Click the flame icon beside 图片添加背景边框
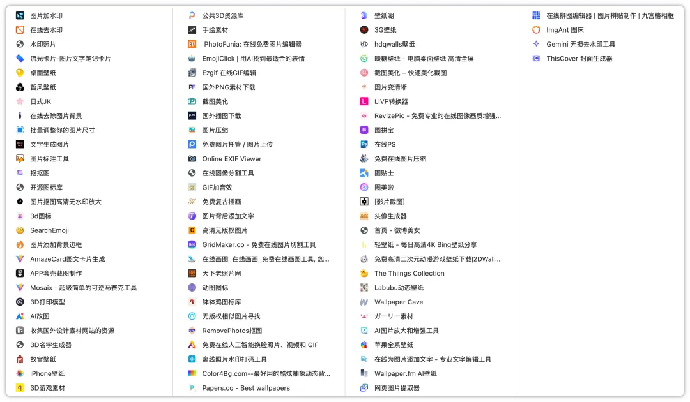 coord(20,245)
